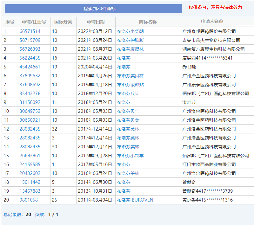Viewport: 254px width, 225px height.
Task: Open 布洛芬美林 in the class 32 row
Action: tap(128, 129)
